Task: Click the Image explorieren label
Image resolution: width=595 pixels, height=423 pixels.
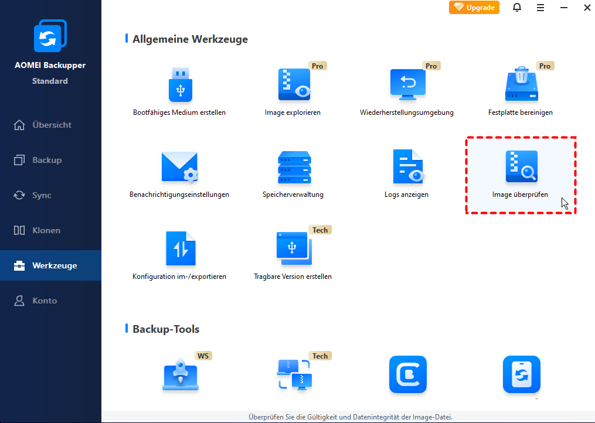Action: point(293,112)
